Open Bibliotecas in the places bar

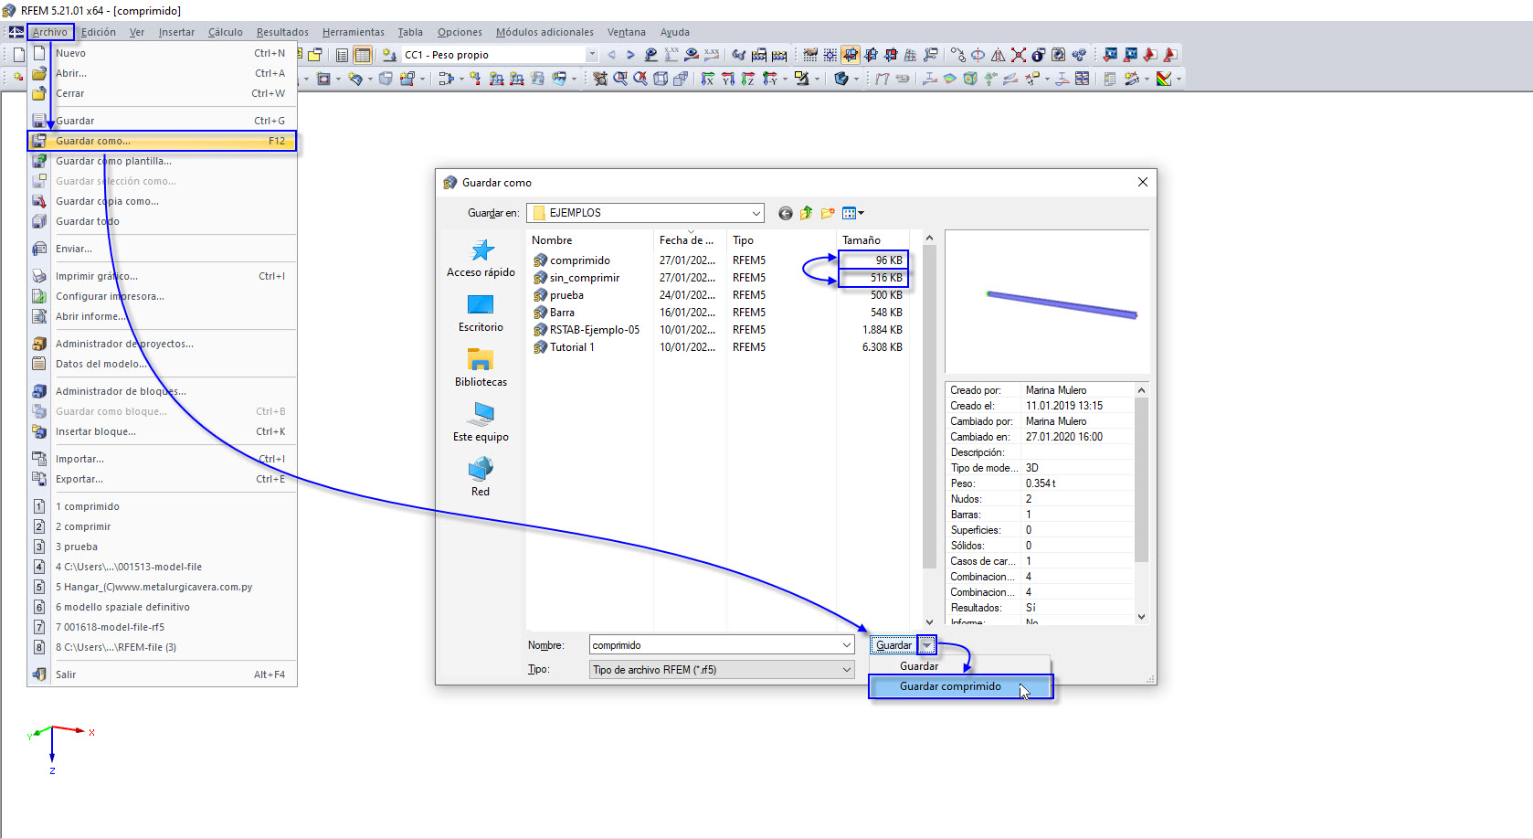point(481,368)
